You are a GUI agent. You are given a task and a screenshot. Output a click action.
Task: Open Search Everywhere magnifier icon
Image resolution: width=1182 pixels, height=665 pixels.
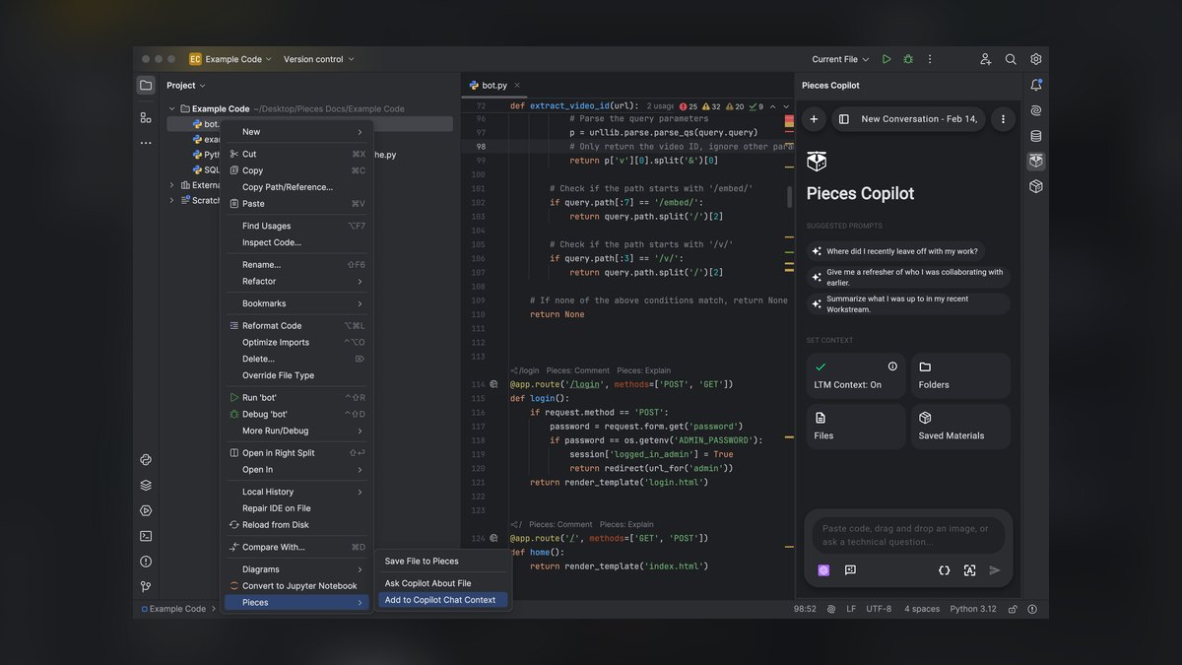(1011, 59)
